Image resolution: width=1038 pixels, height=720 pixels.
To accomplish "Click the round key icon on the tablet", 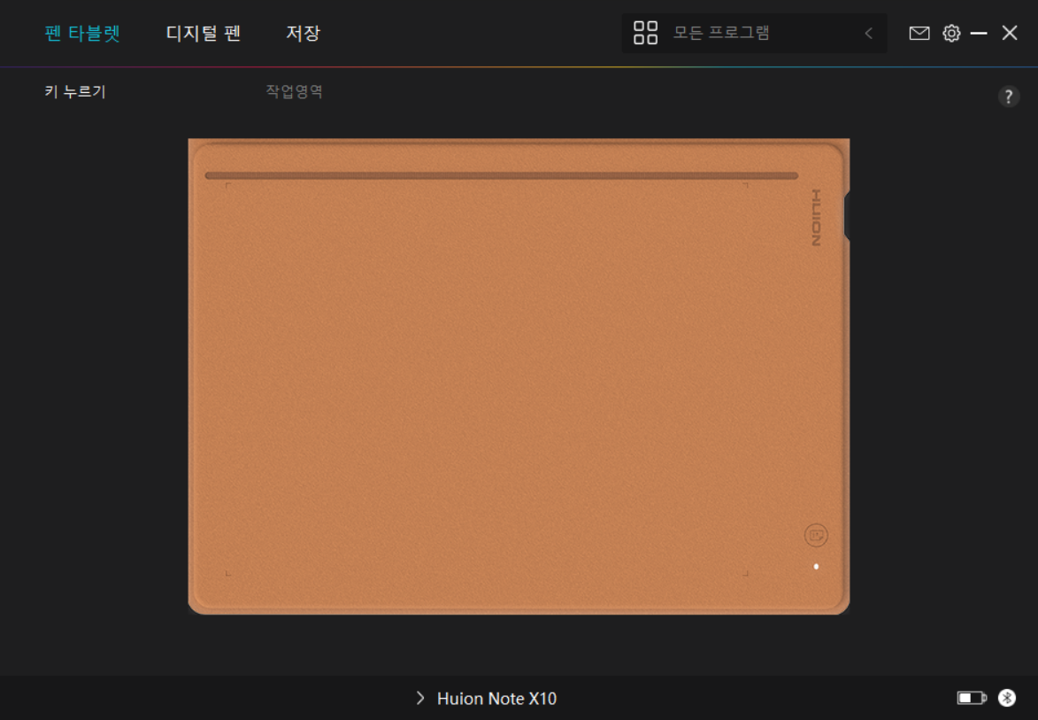I will pyautogui.click(x=816, y=535).
